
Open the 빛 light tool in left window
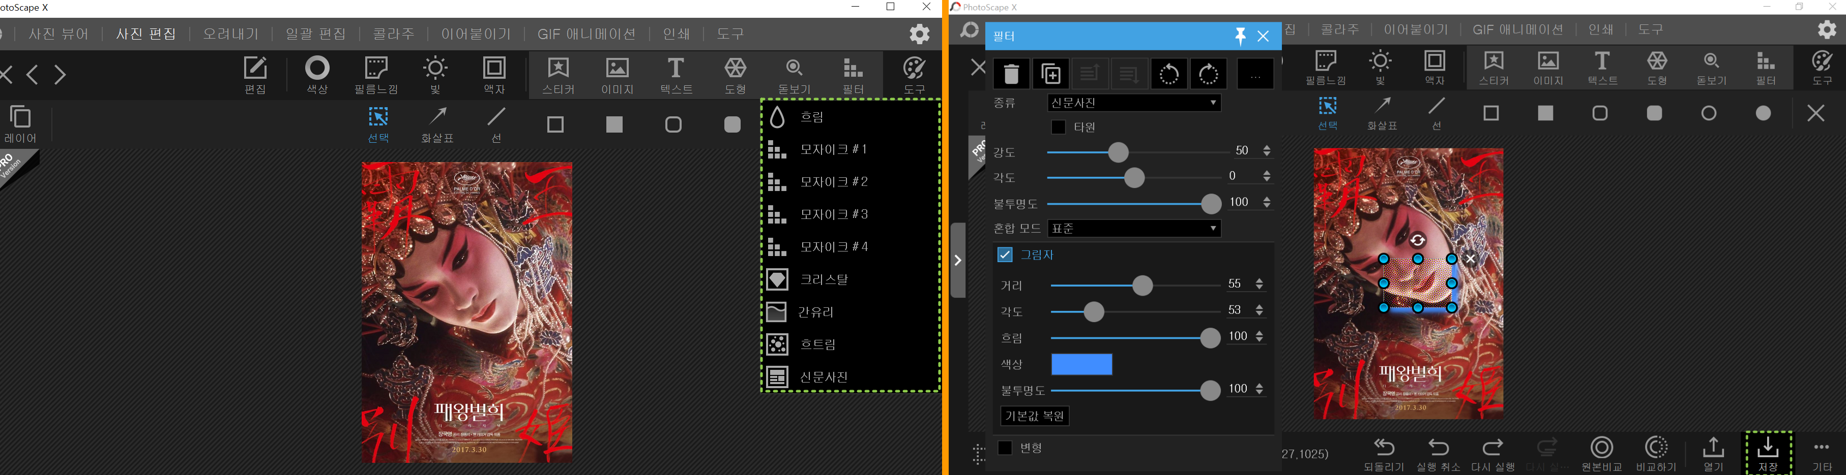tap(436, 75)
